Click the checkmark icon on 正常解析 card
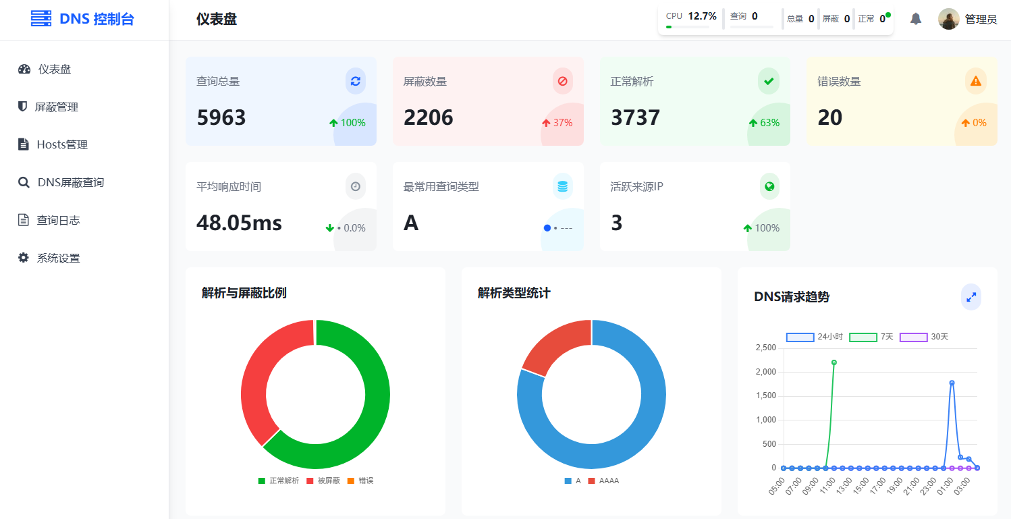This screenshot has width=1011, height=519. pyautogui.click(x=769, y=80)
